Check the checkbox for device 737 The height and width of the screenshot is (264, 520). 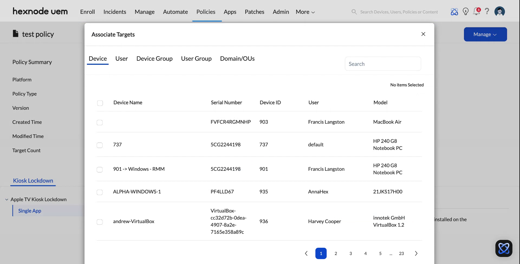click(x=100, y=145)
